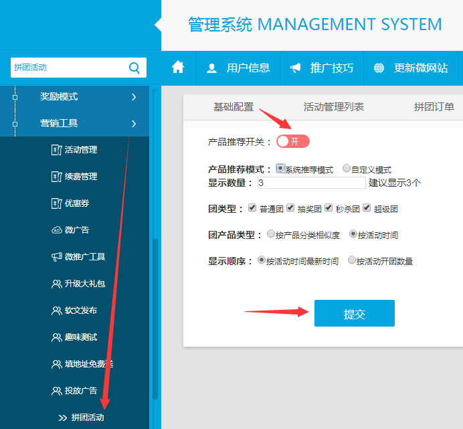
Task: Click the search magnifier icon
Action: 134,68
